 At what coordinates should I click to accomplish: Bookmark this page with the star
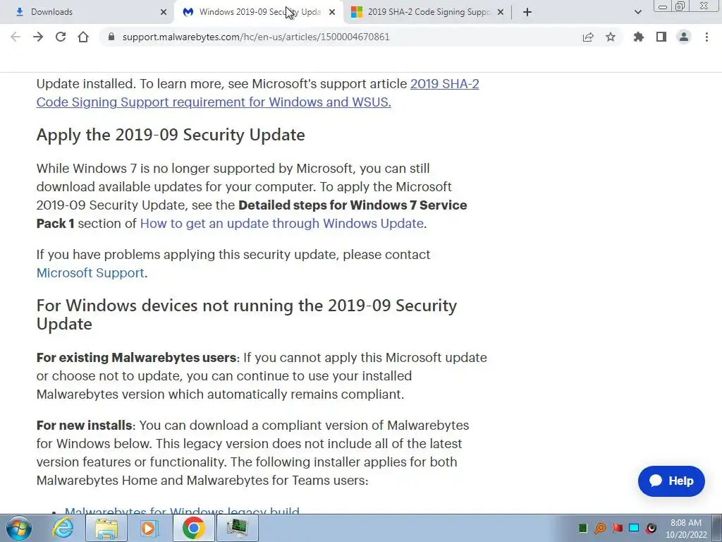(611, 37)
